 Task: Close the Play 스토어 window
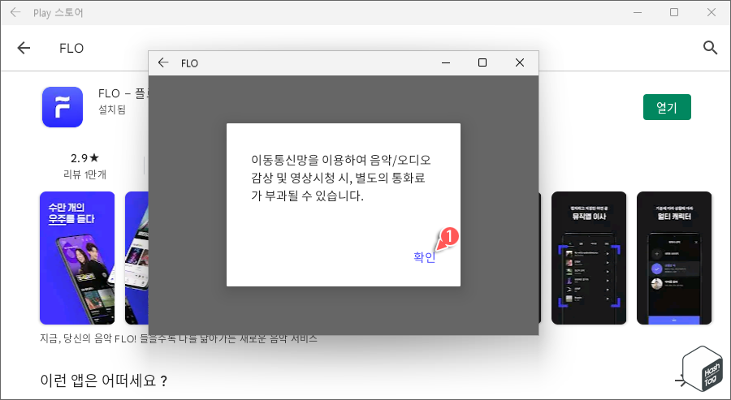[x=712, y=12]
